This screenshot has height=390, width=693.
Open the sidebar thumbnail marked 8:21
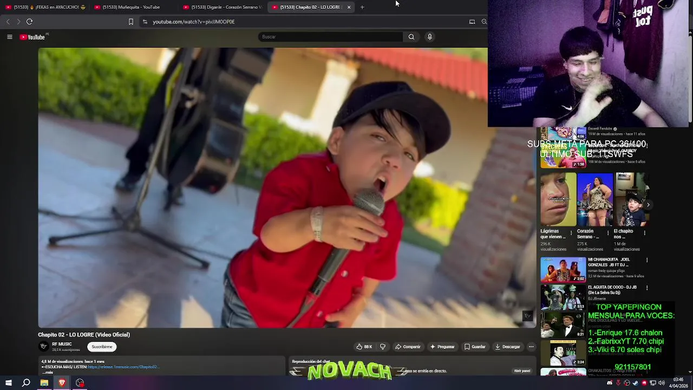point(563,325)
